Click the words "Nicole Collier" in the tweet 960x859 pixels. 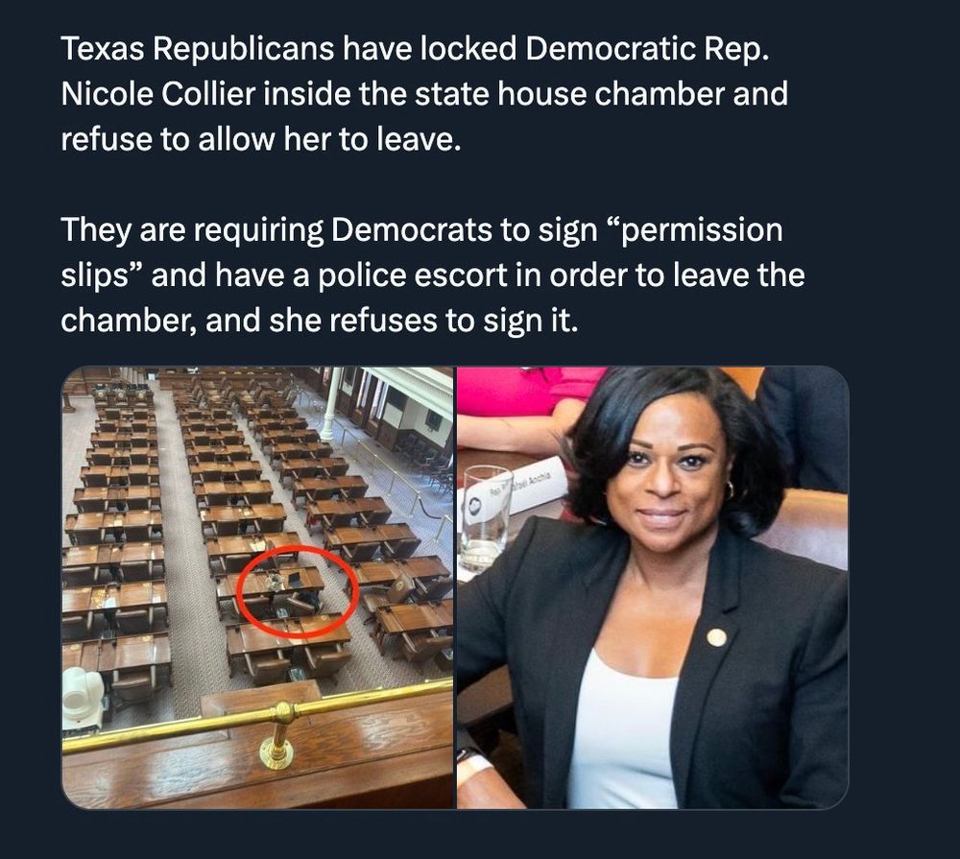[158, 94]
